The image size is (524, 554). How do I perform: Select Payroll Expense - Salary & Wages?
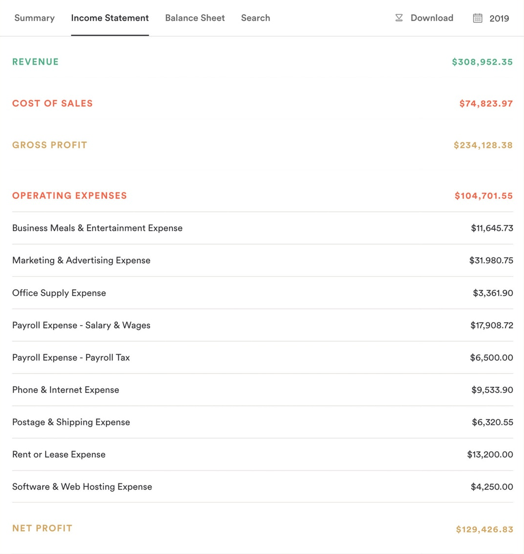pos(81,325)
